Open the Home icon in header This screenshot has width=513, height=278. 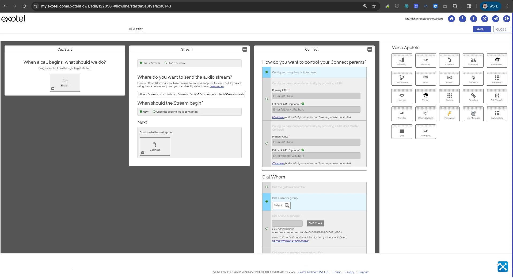point(451,19)
